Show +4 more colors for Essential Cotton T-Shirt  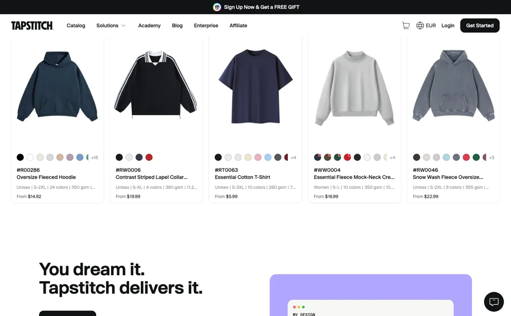click(293, 157)
